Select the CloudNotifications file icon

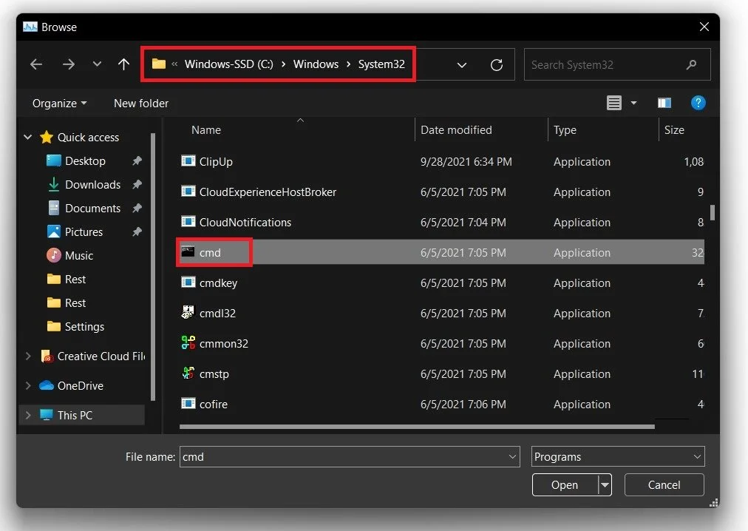pyautogui.click(x=188, y=222)
